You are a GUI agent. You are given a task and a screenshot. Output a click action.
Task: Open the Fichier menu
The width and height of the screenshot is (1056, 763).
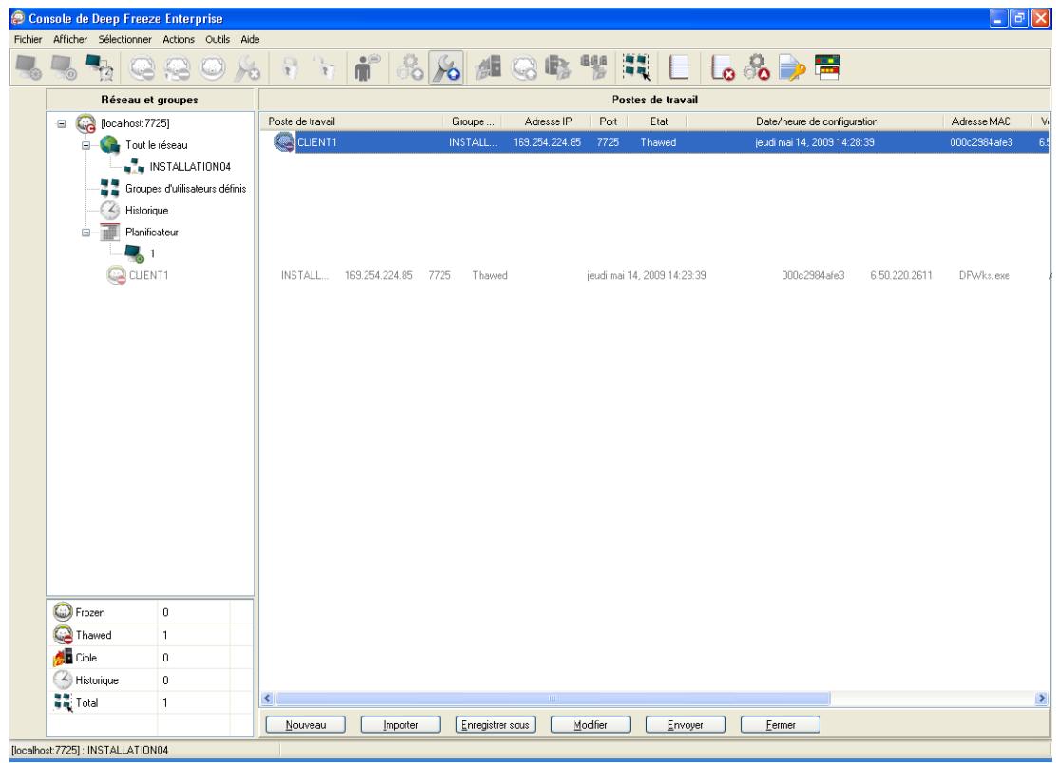[x=28, y=39]
